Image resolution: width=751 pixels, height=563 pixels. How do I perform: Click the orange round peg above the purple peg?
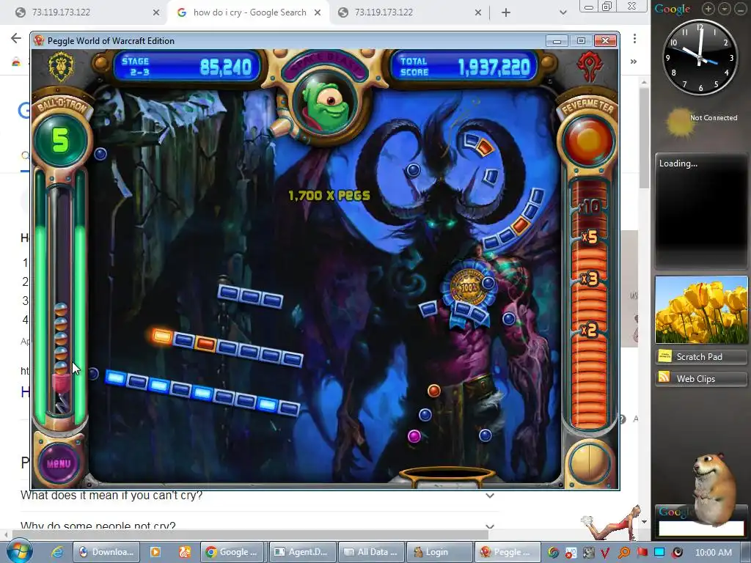click(434, 391)
